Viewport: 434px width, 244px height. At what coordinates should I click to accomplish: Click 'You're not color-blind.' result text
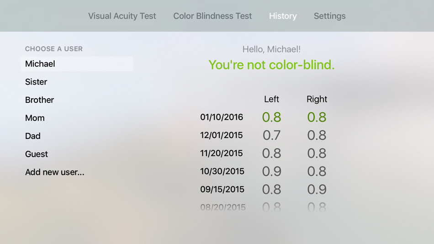click(x=271, y=65)
